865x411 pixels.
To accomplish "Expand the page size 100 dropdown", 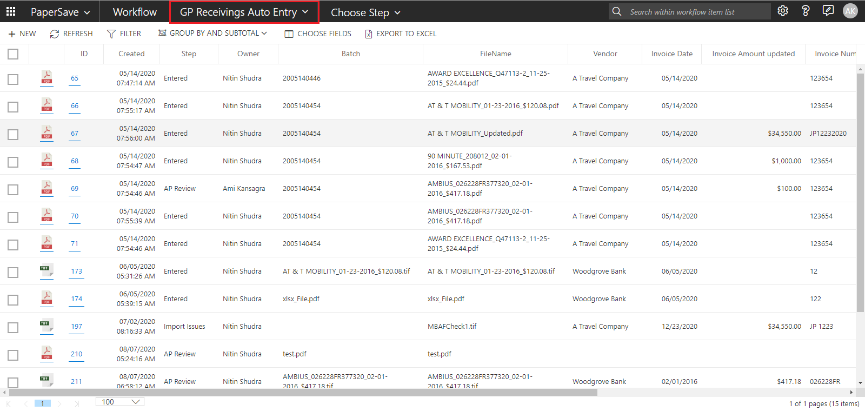I will pyautogui.click(x=120, y=402).
